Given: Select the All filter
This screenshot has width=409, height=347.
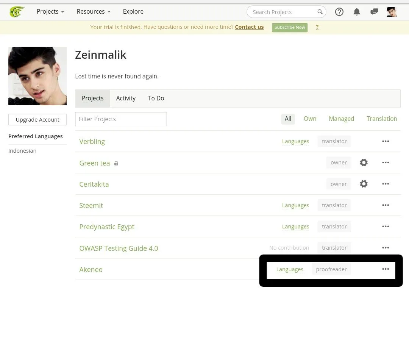Looking at the screenshot, I should pos(288,119).
